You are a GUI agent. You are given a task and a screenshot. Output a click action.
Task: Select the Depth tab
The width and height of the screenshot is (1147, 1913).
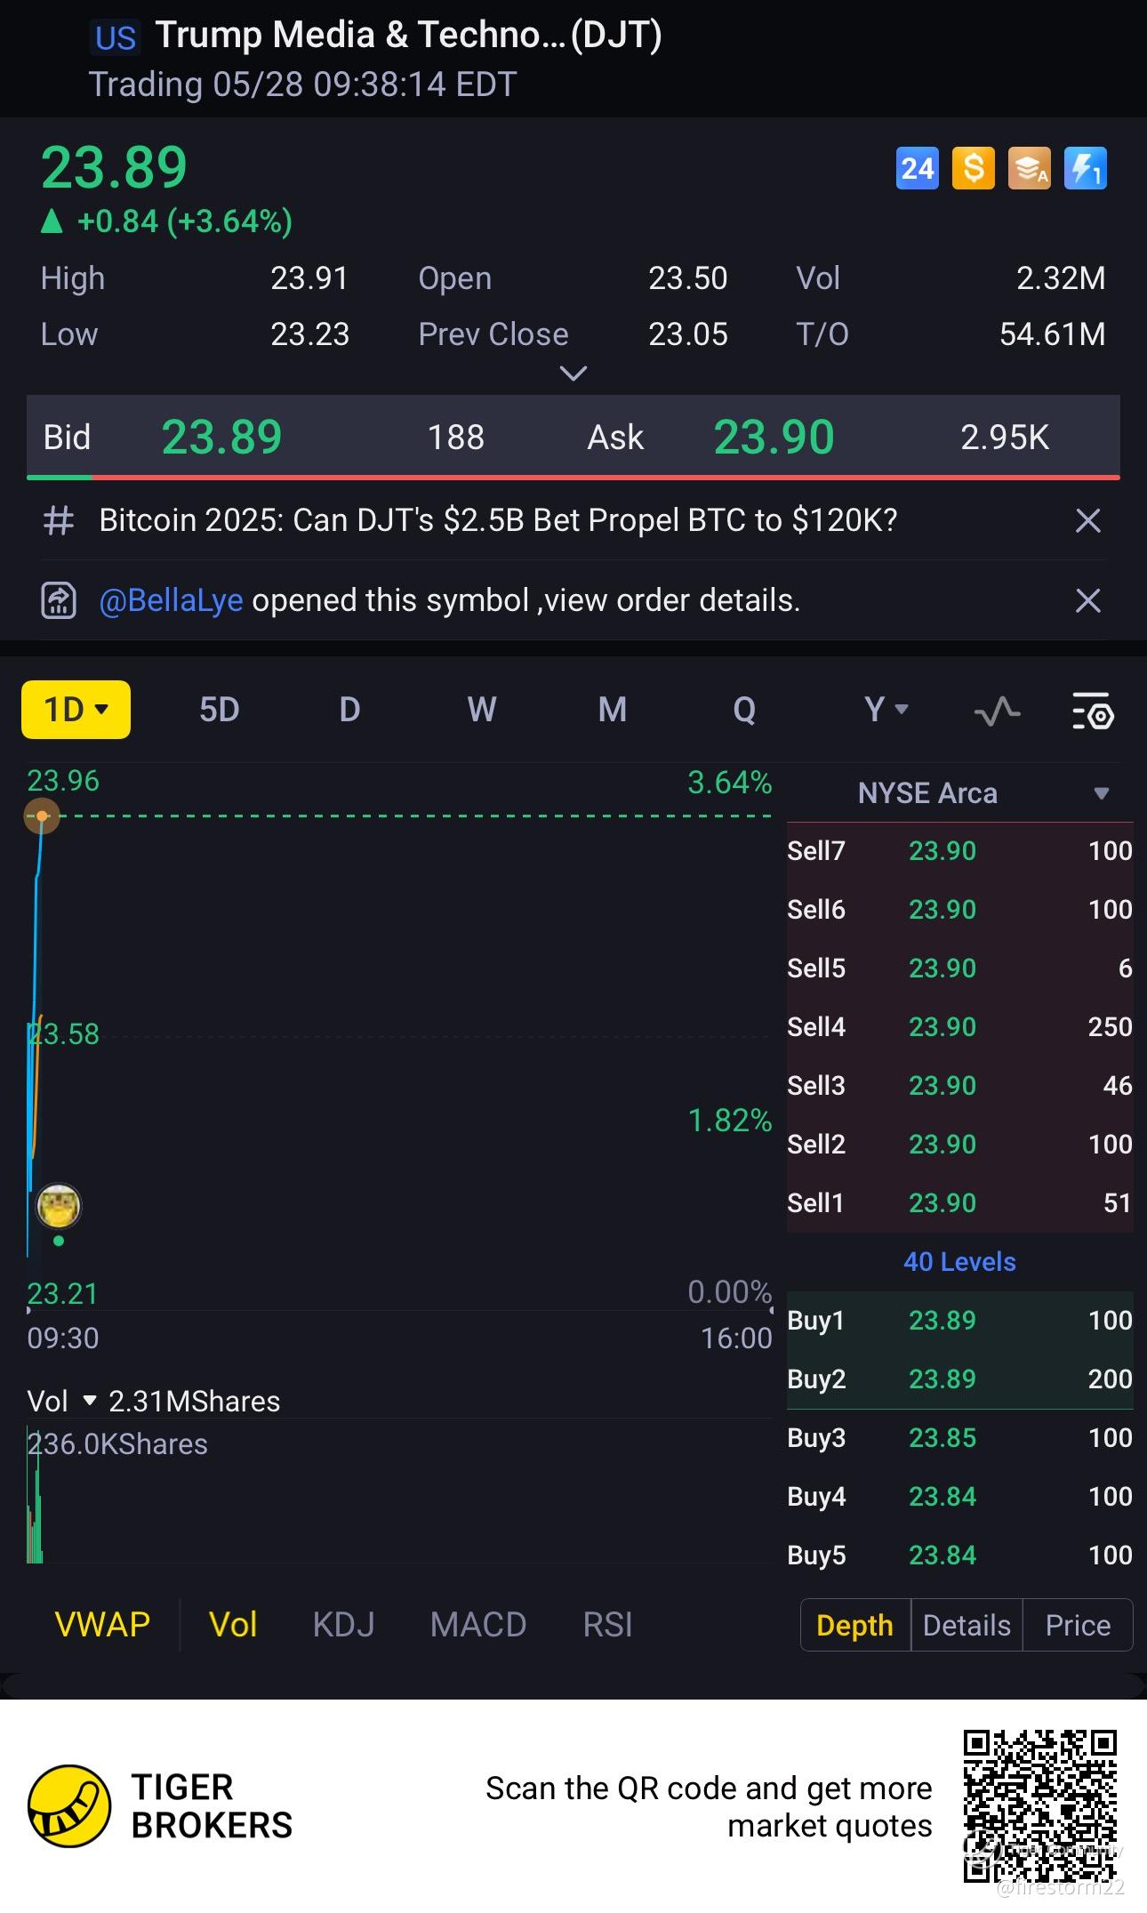click(854, 1625)
